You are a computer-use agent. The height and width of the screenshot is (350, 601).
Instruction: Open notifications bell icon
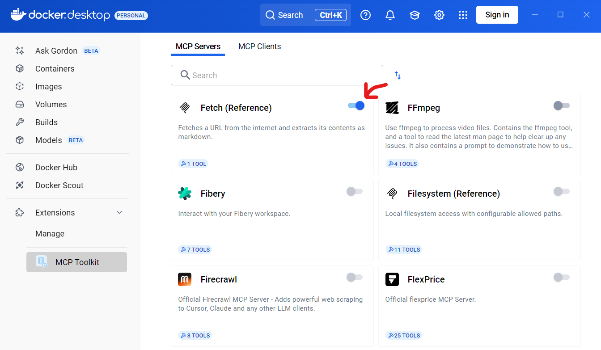point(390,15)
